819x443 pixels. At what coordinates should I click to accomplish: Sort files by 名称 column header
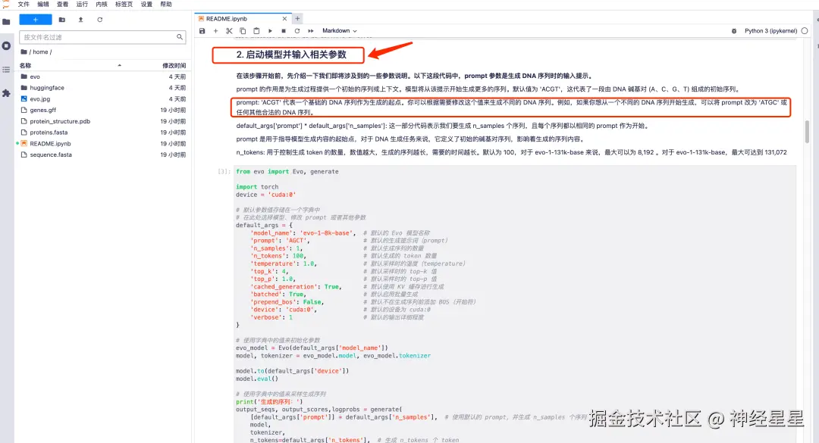pyautogui.click(x=26, y=66)
